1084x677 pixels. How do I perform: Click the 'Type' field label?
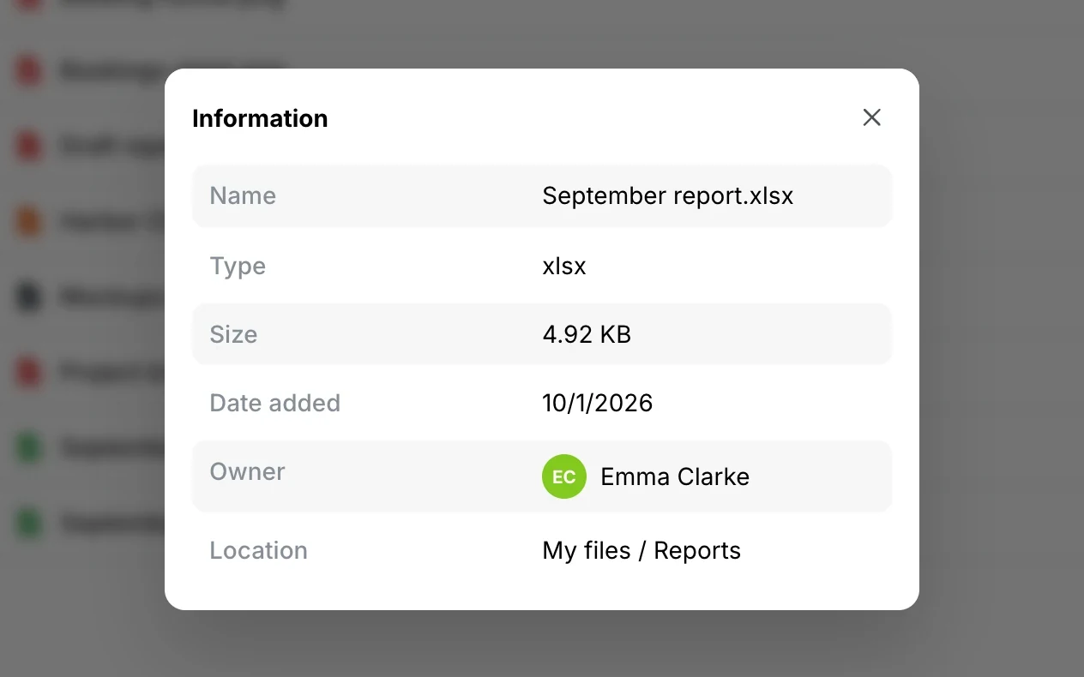pyautogui.click(x=238, y=267)
